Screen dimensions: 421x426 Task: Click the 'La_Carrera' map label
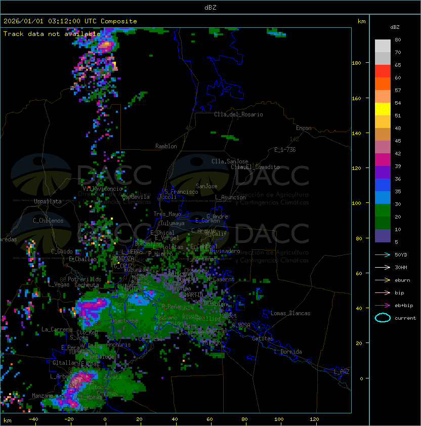(57, 329)
